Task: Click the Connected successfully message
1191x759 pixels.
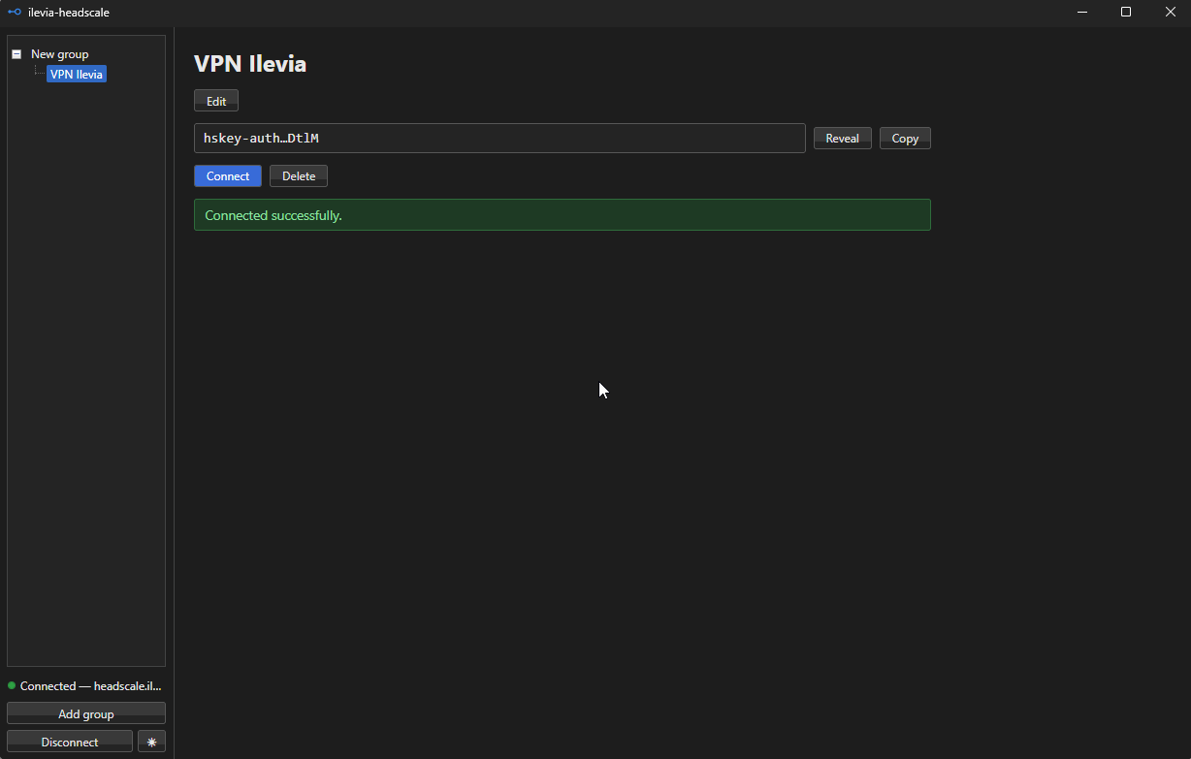Action: (563, 214)
